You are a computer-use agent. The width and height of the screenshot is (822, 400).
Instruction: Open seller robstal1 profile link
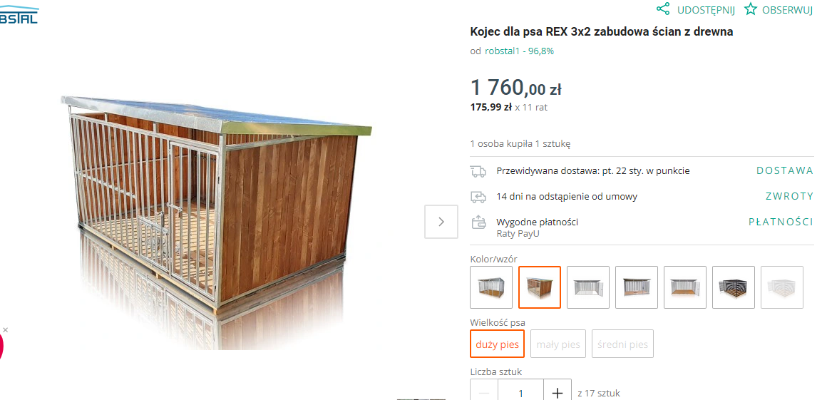(519, 51)
